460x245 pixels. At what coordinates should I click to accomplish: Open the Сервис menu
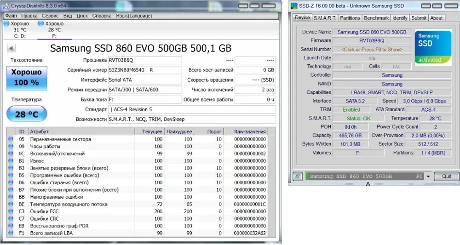(50, 16)
